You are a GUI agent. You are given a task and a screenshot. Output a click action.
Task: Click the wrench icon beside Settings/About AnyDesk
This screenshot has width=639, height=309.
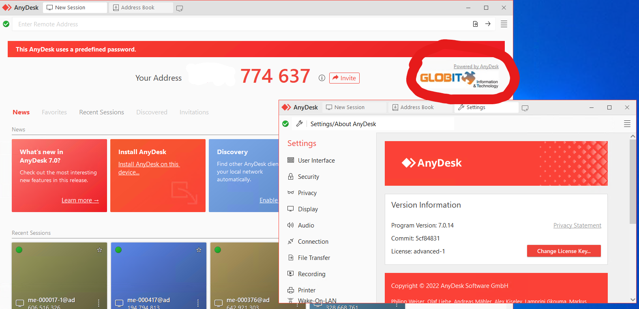tap(300, 124)
